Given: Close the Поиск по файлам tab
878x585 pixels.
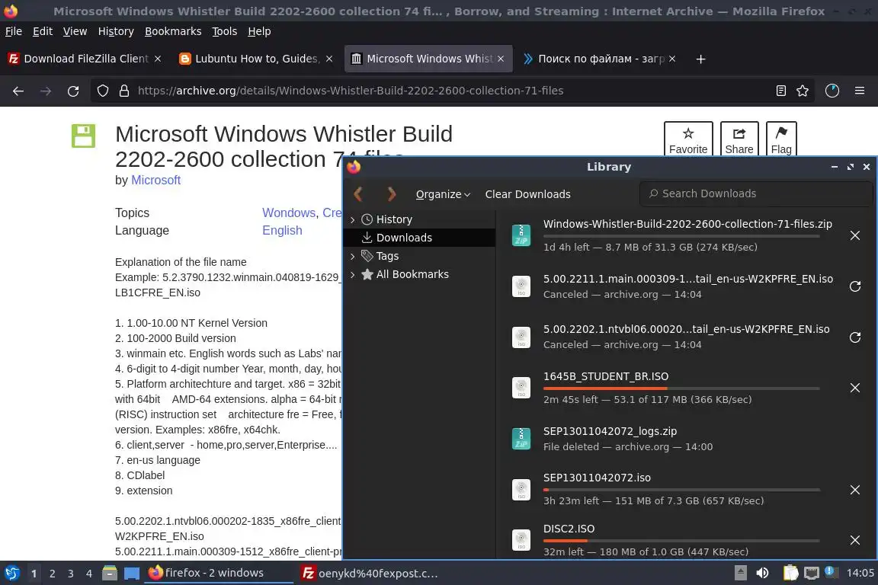Looking at the screenshot, I should pyautogui.click(x=672, y=59).
